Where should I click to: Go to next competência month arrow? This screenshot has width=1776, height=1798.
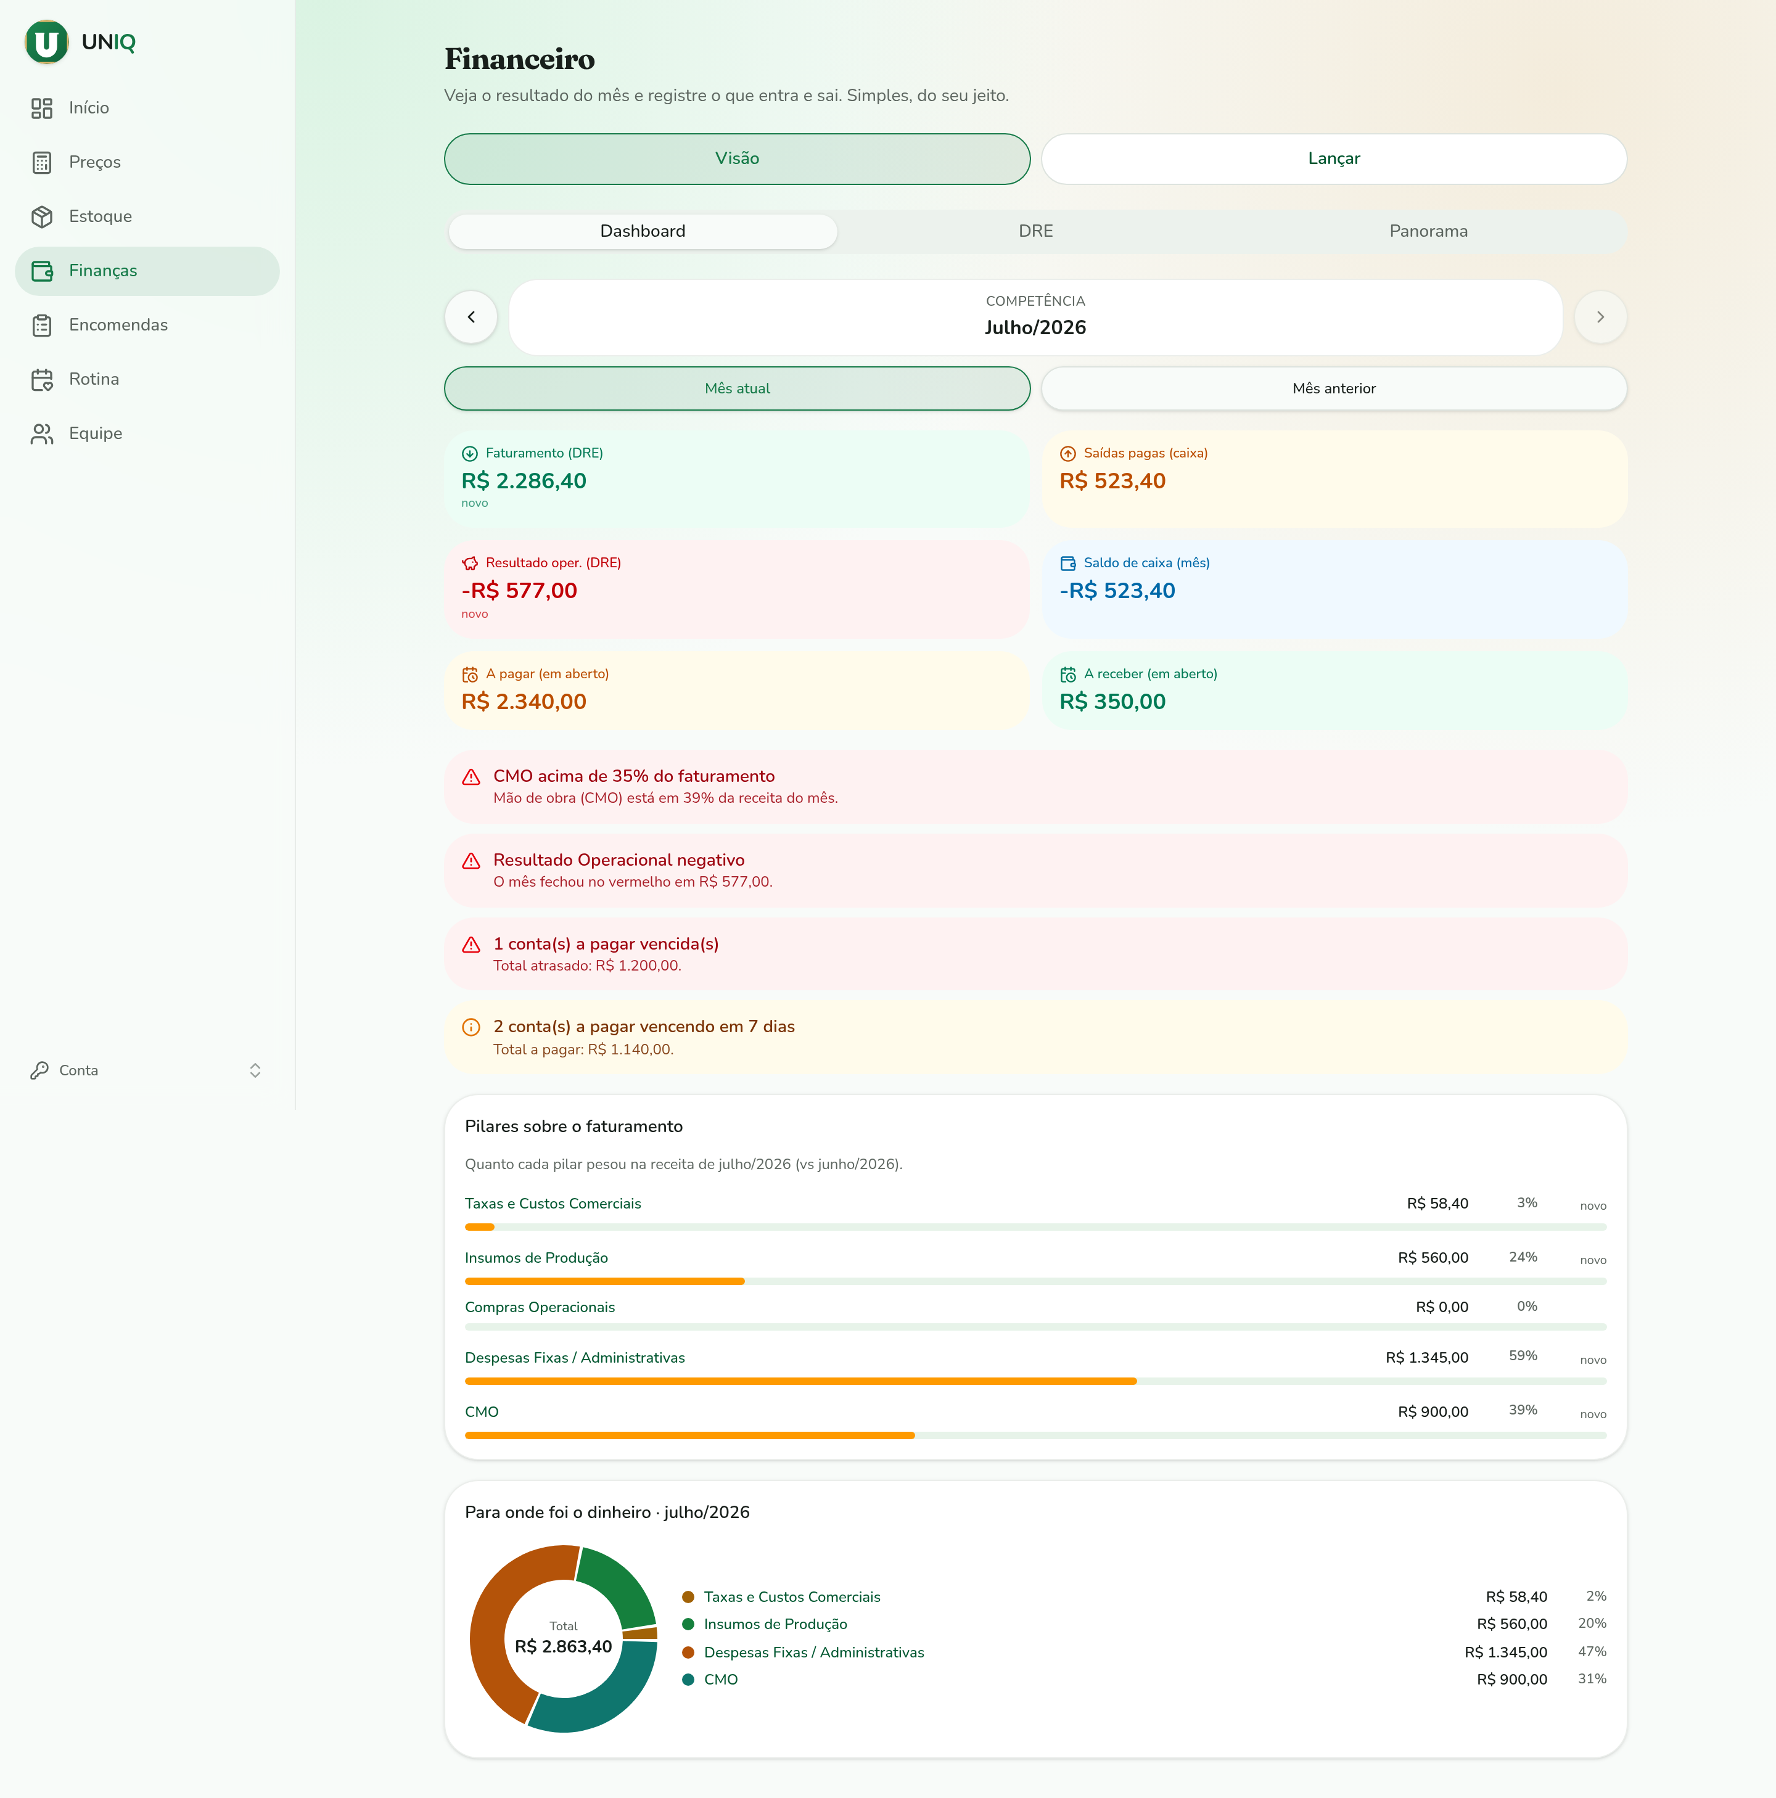point(1600,318)
